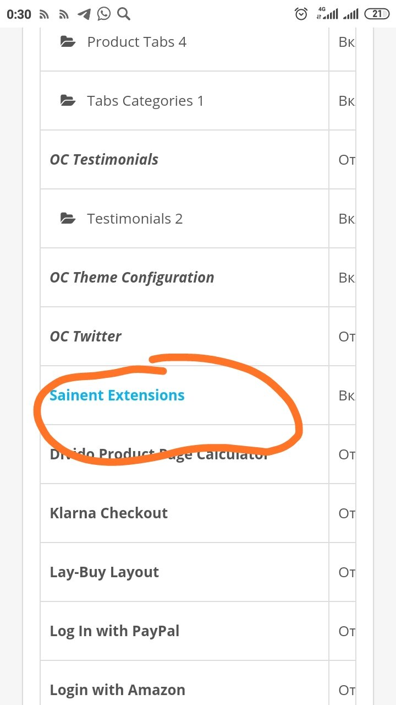The height and width of the screenshot is (705, 396).
Task: Open the Sainent Extensions link
Action: click(117, 395)
